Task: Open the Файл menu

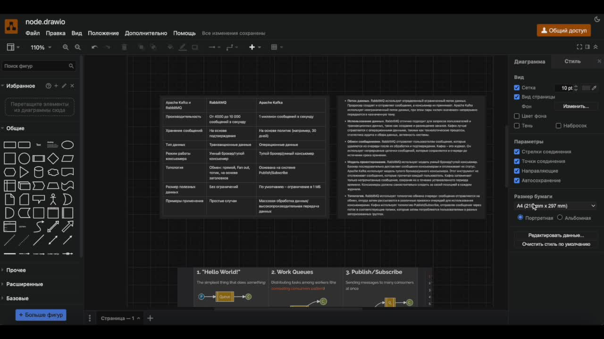Action: (33, 33)
